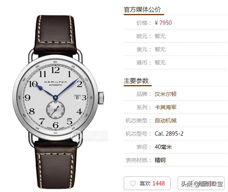Open the 卡其海军 series link
The width and height of the screenshot is (228, 192).
166,107
